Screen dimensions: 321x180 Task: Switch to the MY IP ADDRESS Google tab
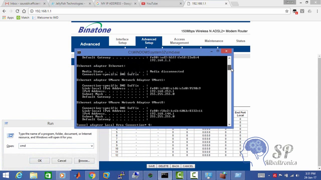click(116, 3)
